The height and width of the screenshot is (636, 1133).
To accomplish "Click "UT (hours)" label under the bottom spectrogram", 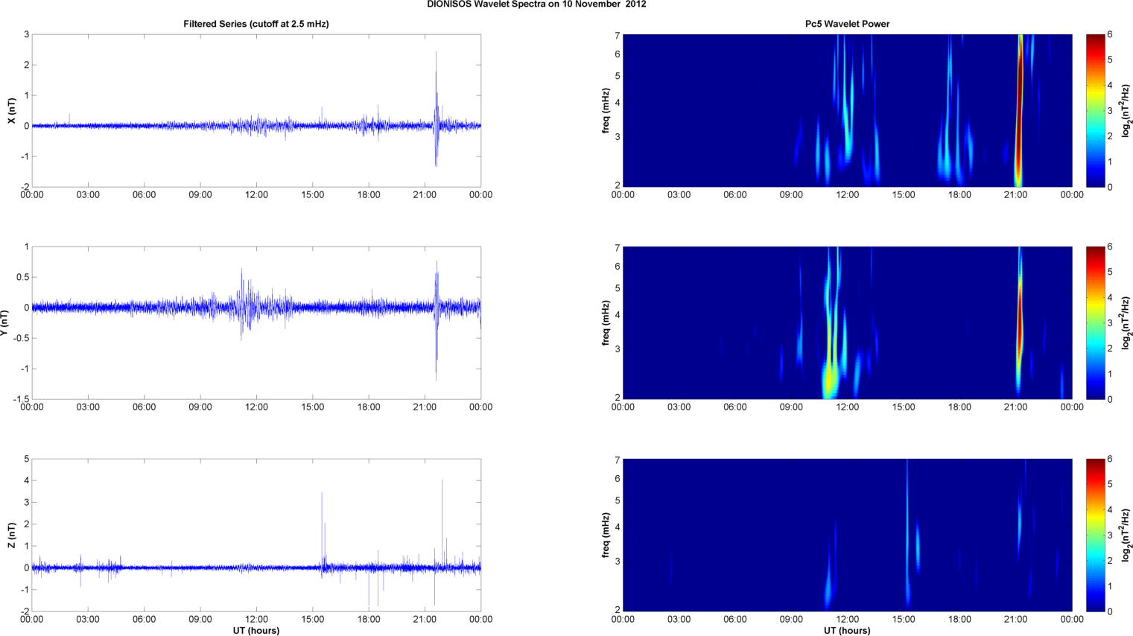I will (847, 631).
